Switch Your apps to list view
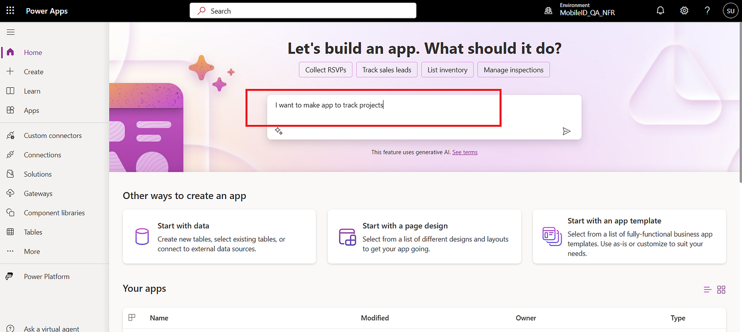The height and width of the screenshot is (332, 742). tap(707, 289)
